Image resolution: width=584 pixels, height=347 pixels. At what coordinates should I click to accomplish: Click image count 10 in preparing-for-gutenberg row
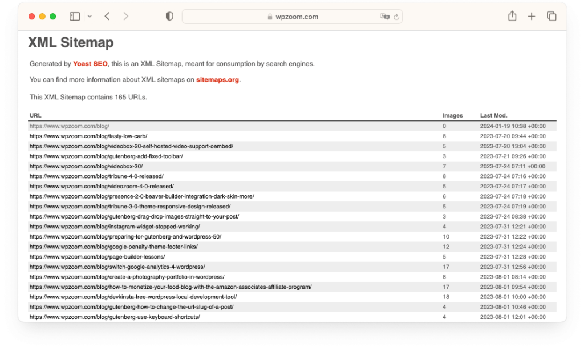446,237
